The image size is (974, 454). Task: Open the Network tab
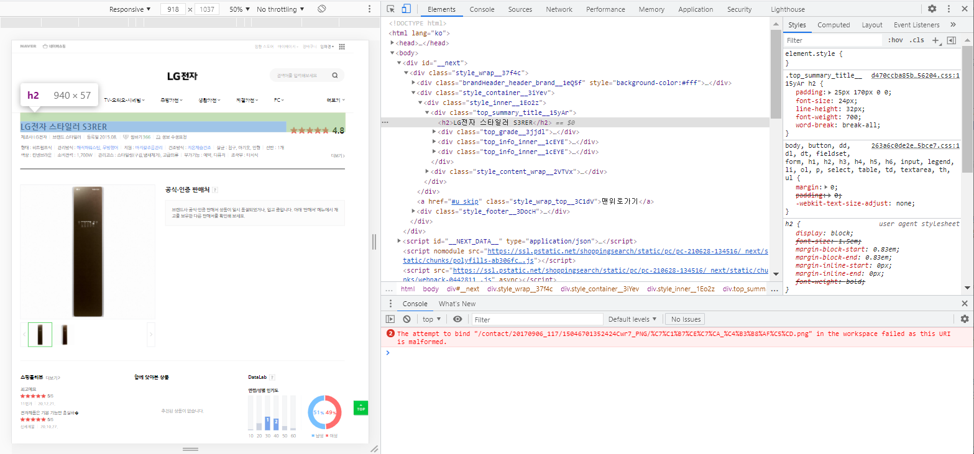(x=559, y=9)
